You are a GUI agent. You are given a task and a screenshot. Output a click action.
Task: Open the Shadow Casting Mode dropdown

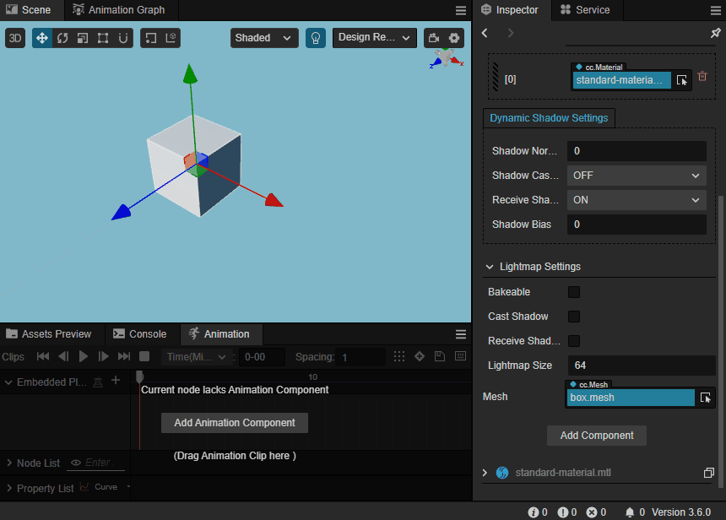click(x=637, y=176)
